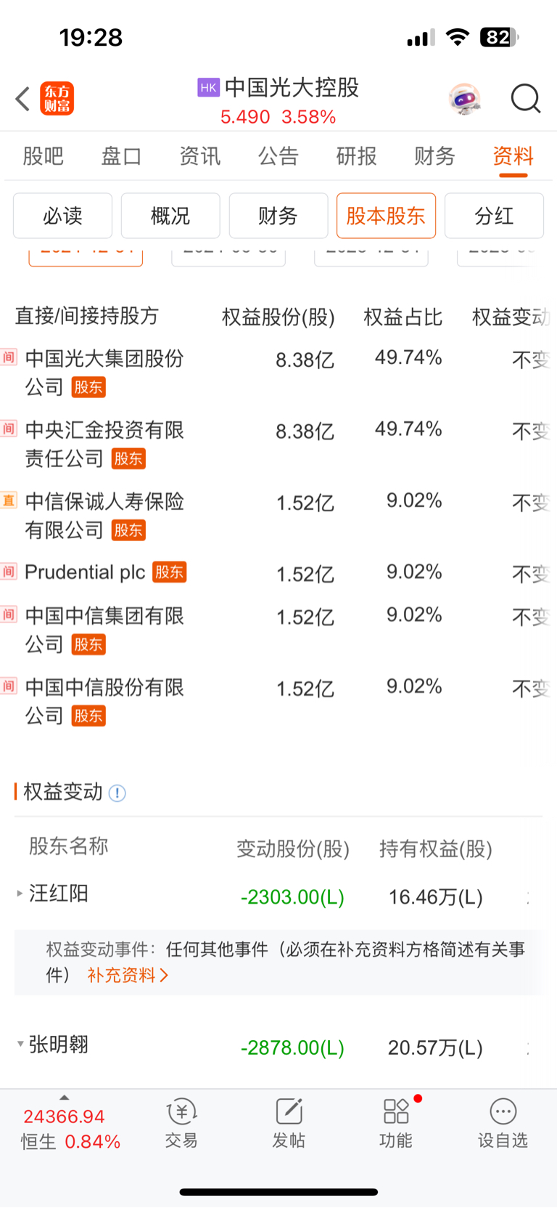
Task: Click the 权益变动 info icon
Action: pyautogui.click(x=117, y=793)
